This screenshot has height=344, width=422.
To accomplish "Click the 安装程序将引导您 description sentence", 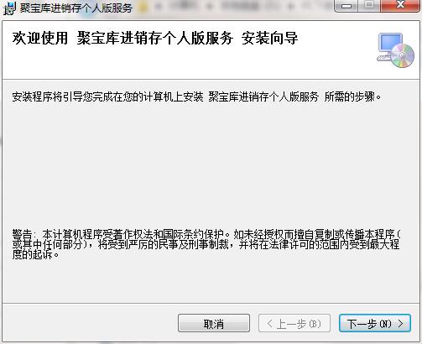I will 196,96.
